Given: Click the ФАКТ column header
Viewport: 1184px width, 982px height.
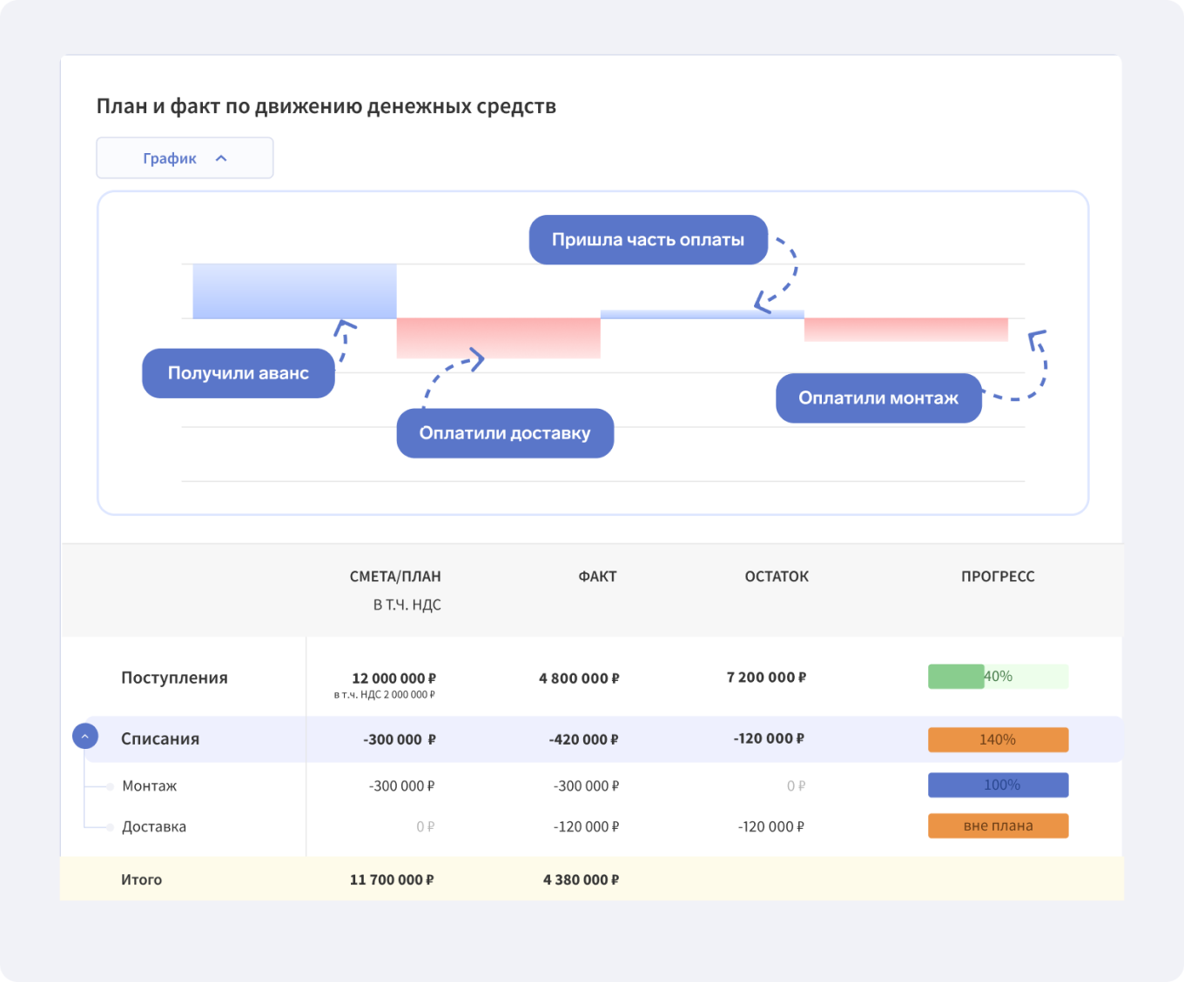Looking at the screenshot, I should point(597,577).
